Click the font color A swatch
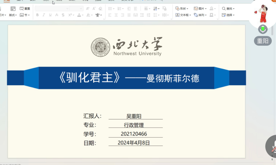 pos(79,15)
